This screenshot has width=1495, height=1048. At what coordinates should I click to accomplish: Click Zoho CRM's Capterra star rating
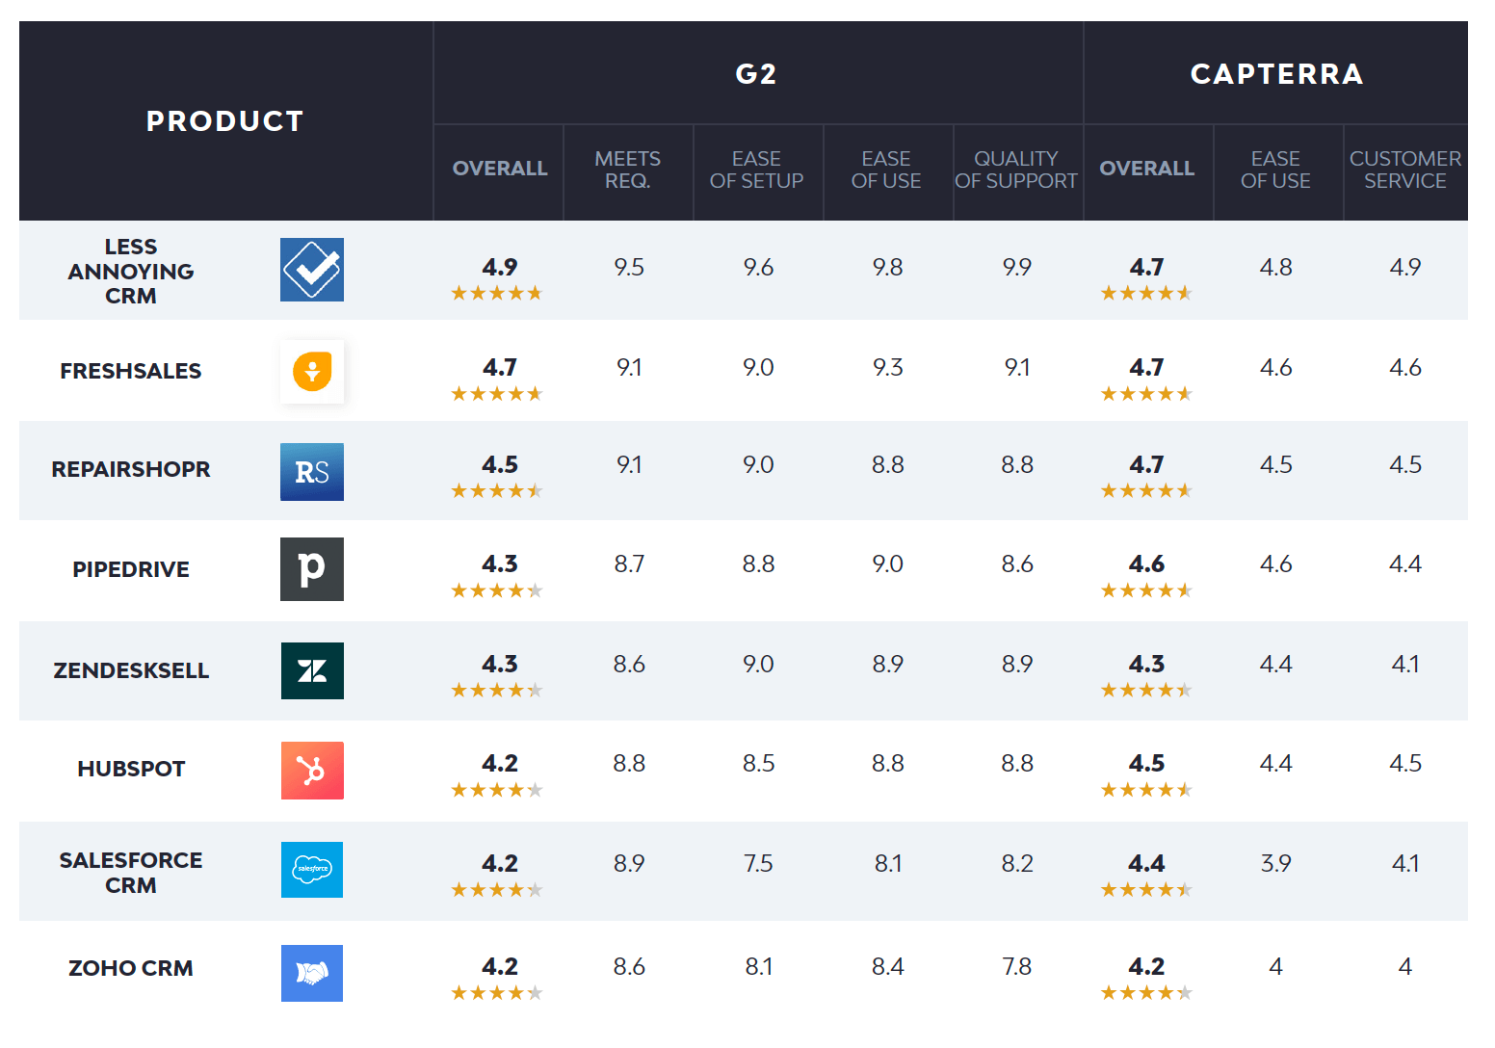[x=1146, y=992]
